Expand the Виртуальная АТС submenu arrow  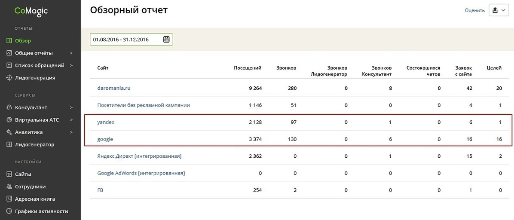[71, 120]
